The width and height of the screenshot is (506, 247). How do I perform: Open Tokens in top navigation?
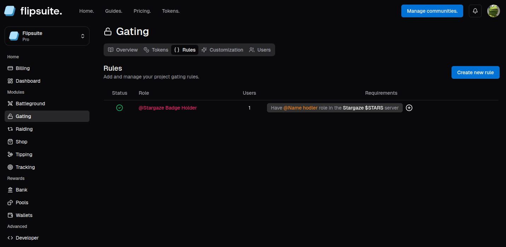171,11
